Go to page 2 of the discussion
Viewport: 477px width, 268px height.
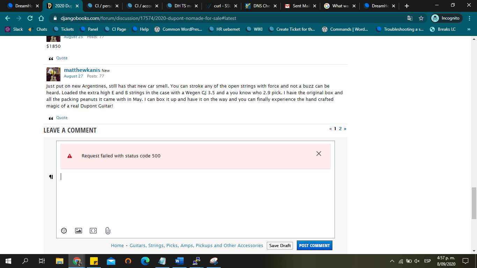tap(340, 129)
